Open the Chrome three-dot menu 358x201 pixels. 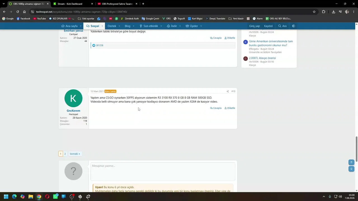354,12
